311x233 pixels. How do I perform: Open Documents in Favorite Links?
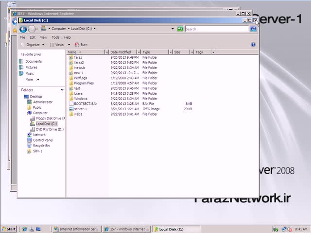point(34,62)
